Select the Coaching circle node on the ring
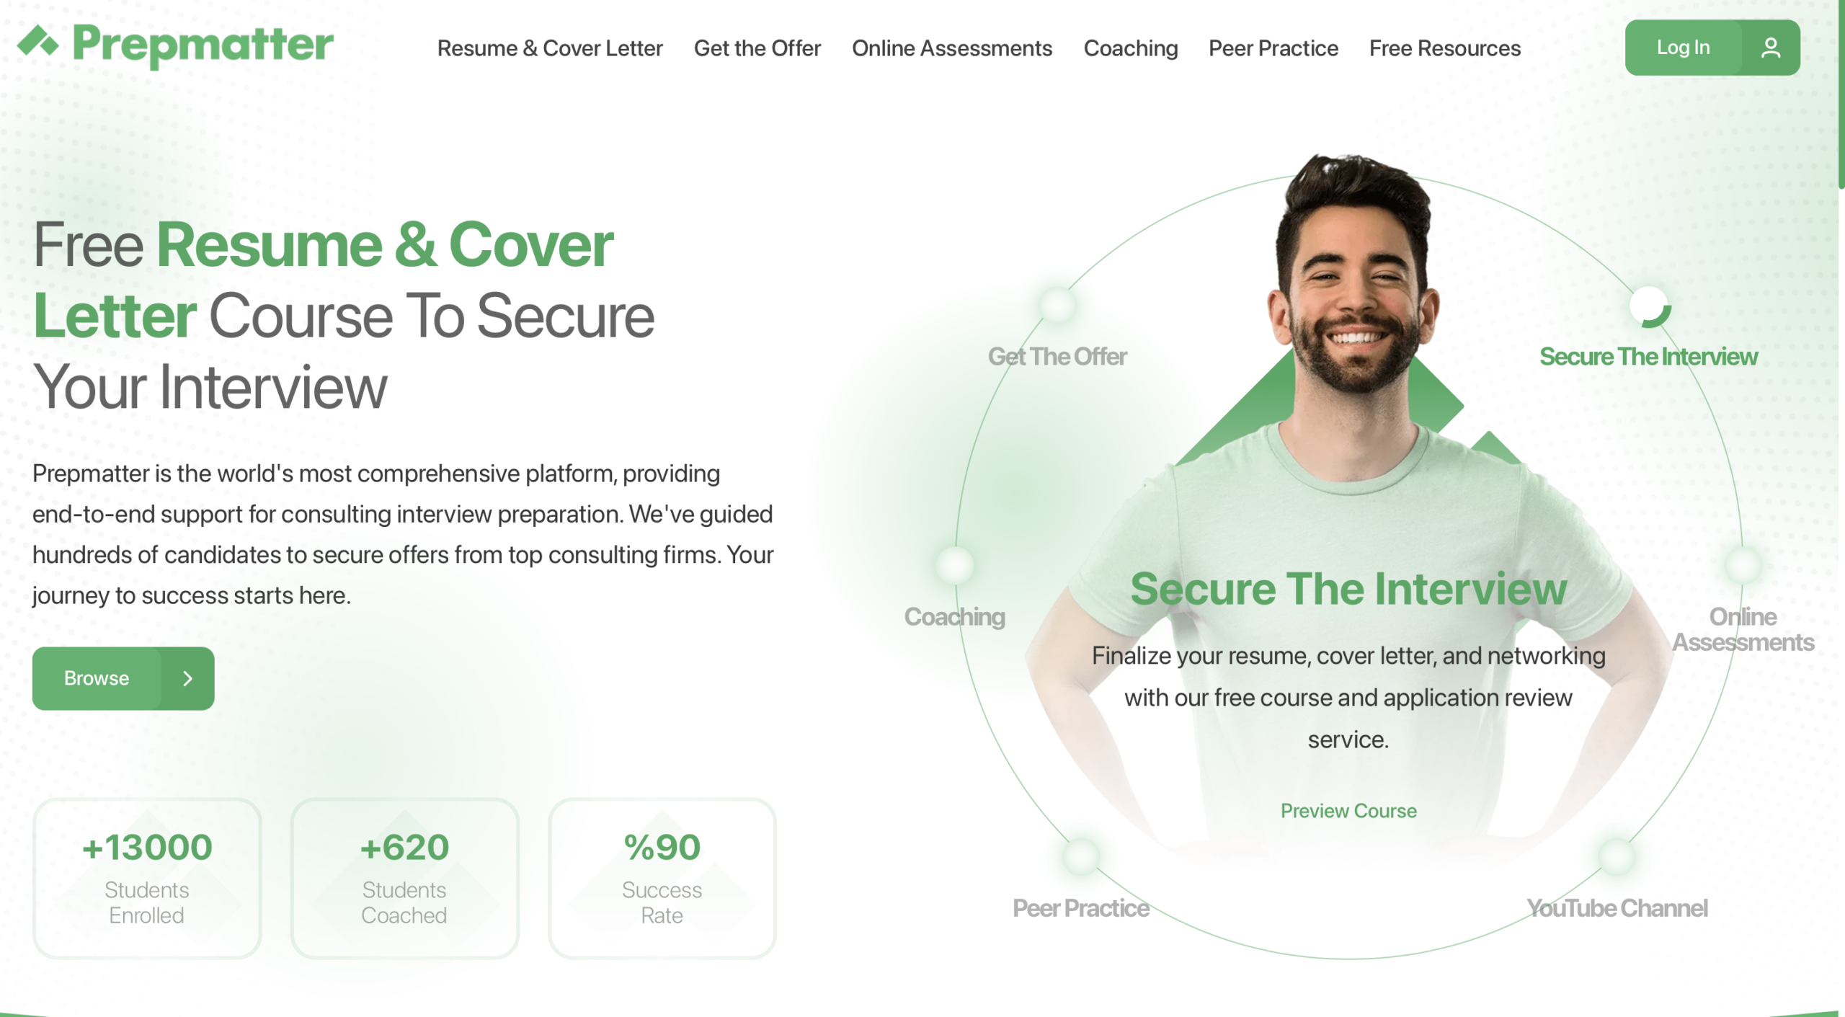This screenshot has height=1017, width=1845. 955,564
